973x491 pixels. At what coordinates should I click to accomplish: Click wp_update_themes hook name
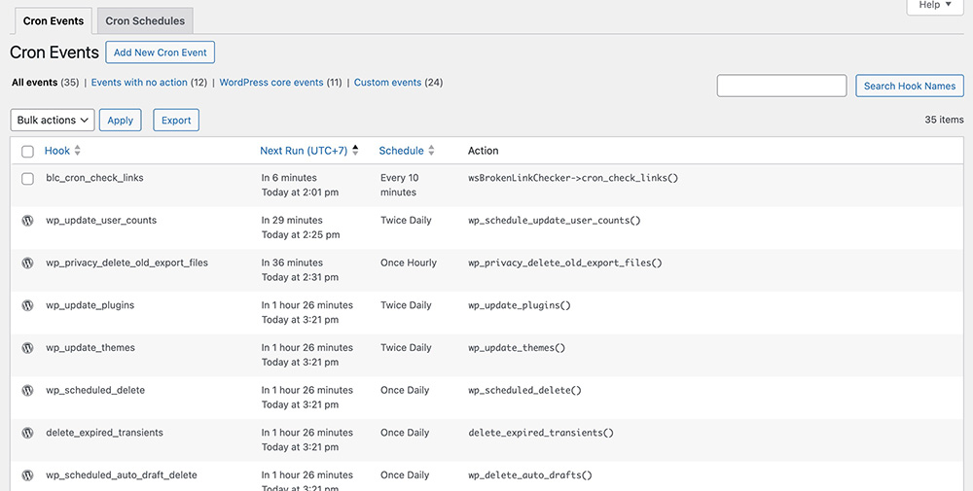90,348
